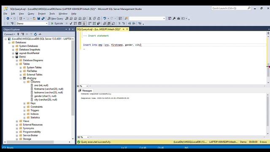Toggle Include Client Statistics
270x152 pixels.
click(x=99, y=24)
